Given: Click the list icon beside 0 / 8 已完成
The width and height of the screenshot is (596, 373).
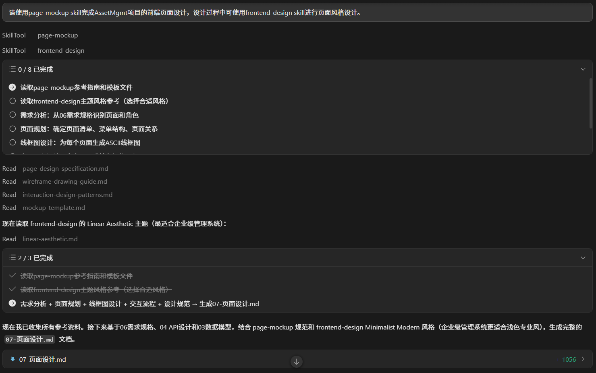Looking at the screenshot, I should pyautogui.click(x=12, y=69).
